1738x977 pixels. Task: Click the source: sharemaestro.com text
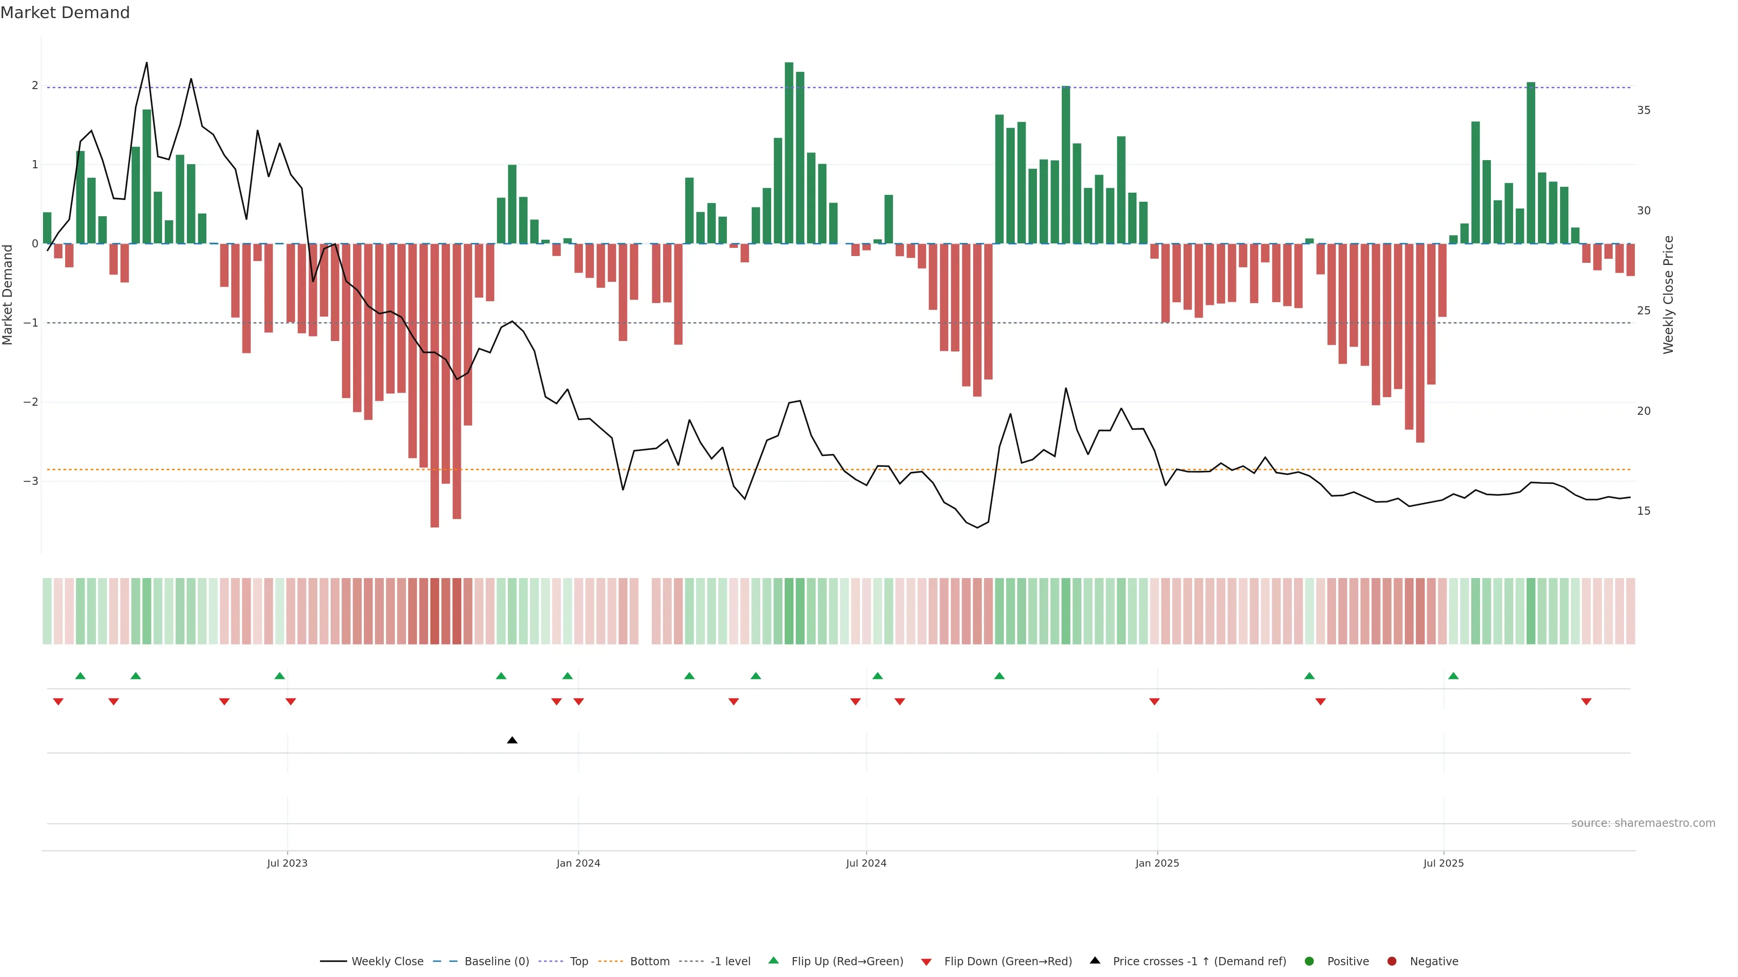pyautogui.click(x=1643, y=823)
